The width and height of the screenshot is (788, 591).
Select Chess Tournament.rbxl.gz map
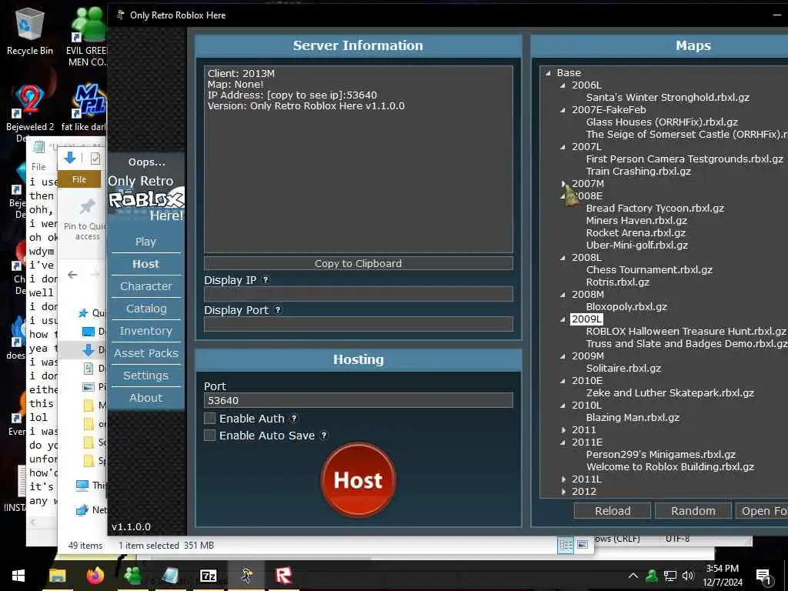tap(649, 270)
